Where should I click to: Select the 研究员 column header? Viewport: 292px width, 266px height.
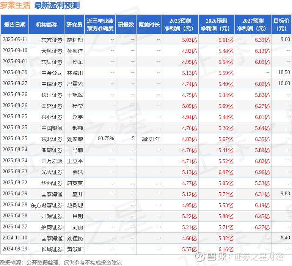pyautogui.click(x=74, y=24)
